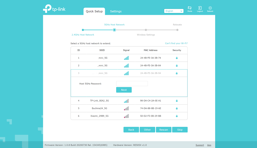The height and width of the screenshot is (148, 257).
Task: Open the Can't find your Wi-Fi link
Action: click(176, 43)
